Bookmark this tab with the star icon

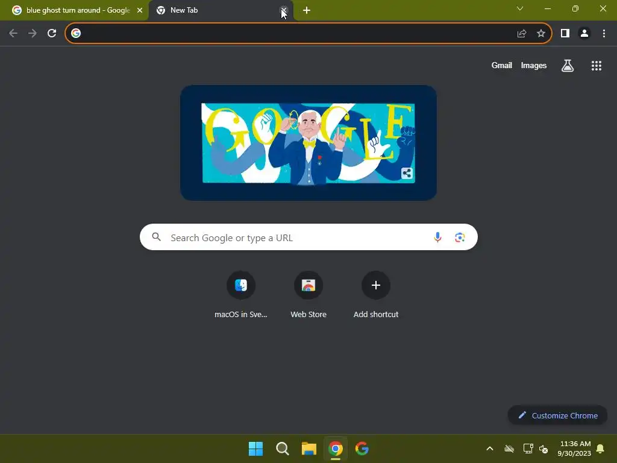[x=541, y=34]
